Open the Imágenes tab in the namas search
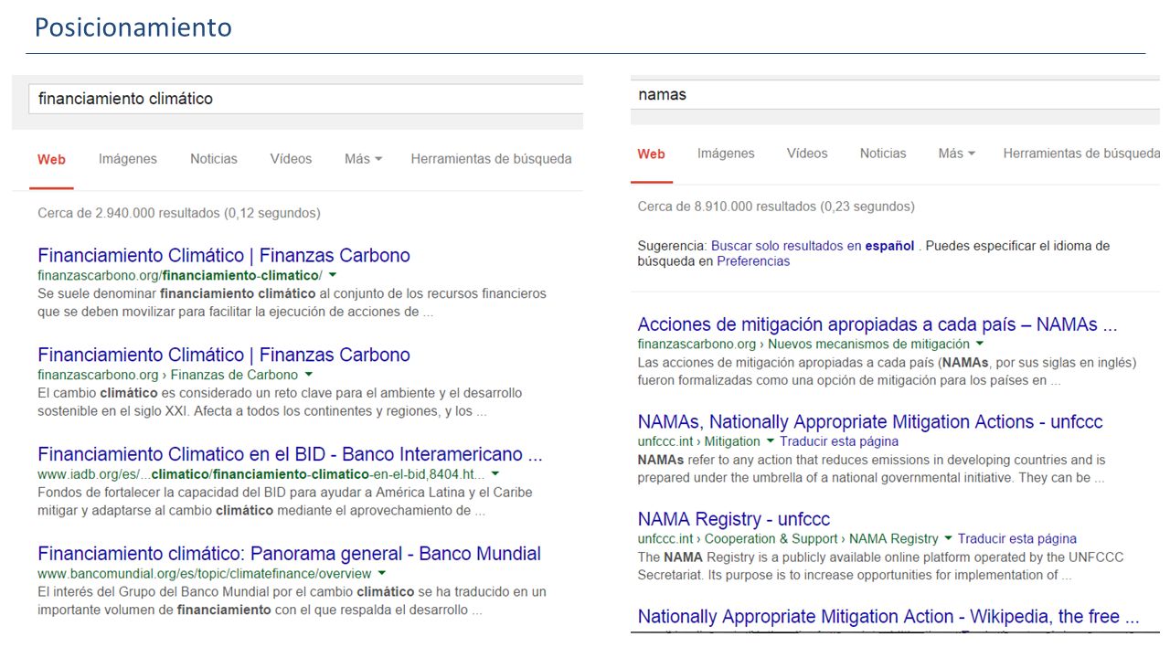 tap(726, 154)
